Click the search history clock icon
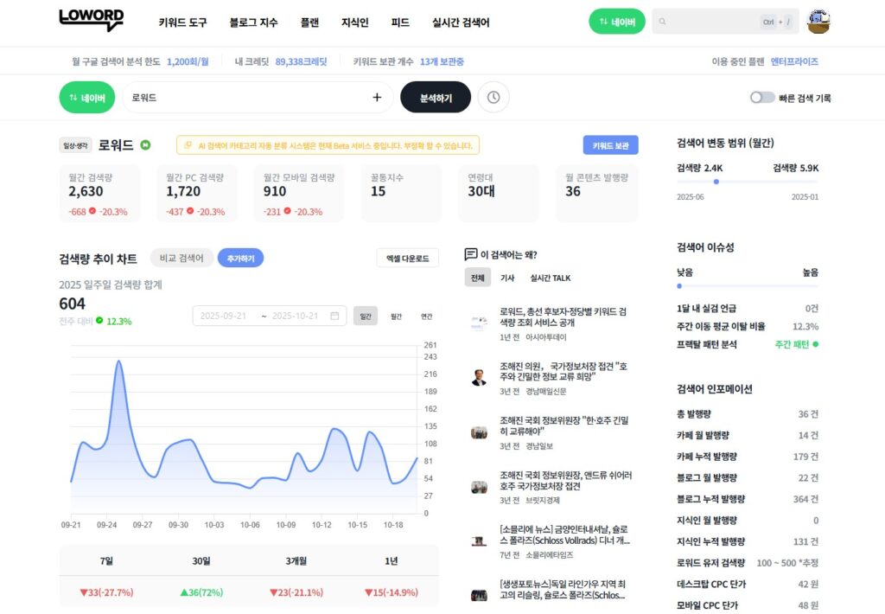The height and width of the screenshot is (614, 885). pos(493,98)
